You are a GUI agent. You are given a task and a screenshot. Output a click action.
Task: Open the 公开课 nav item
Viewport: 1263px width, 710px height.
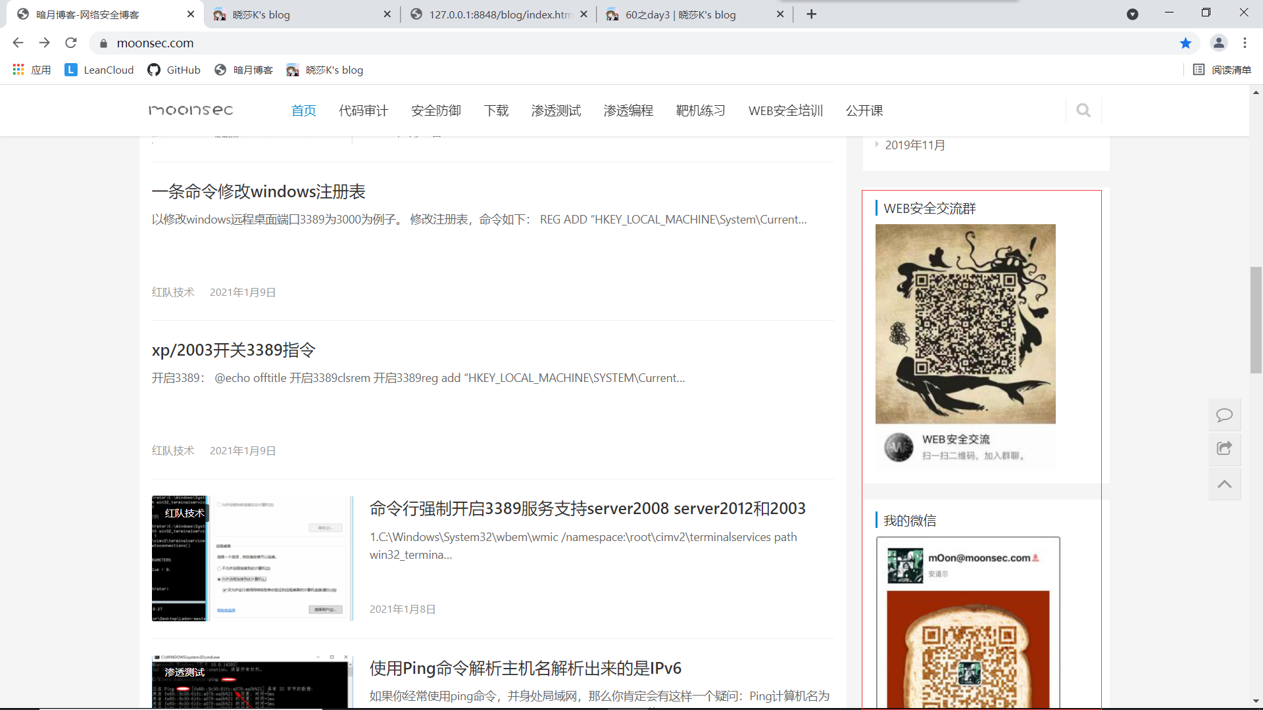click(864, 110)
